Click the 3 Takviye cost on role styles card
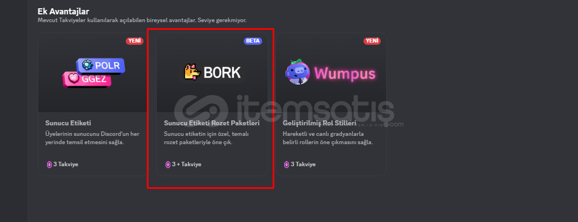The image size is (578, 222). tap(303, 165)
